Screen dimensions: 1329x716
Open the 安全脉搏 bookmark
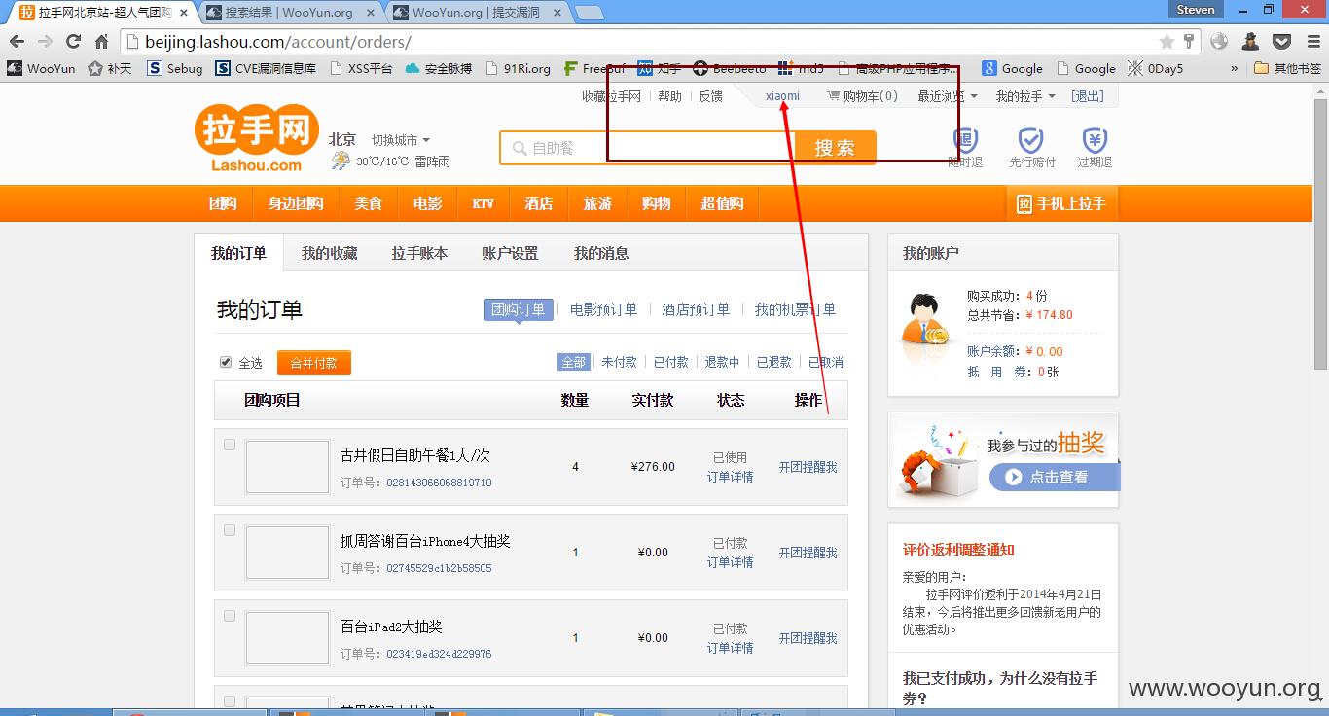439,68
